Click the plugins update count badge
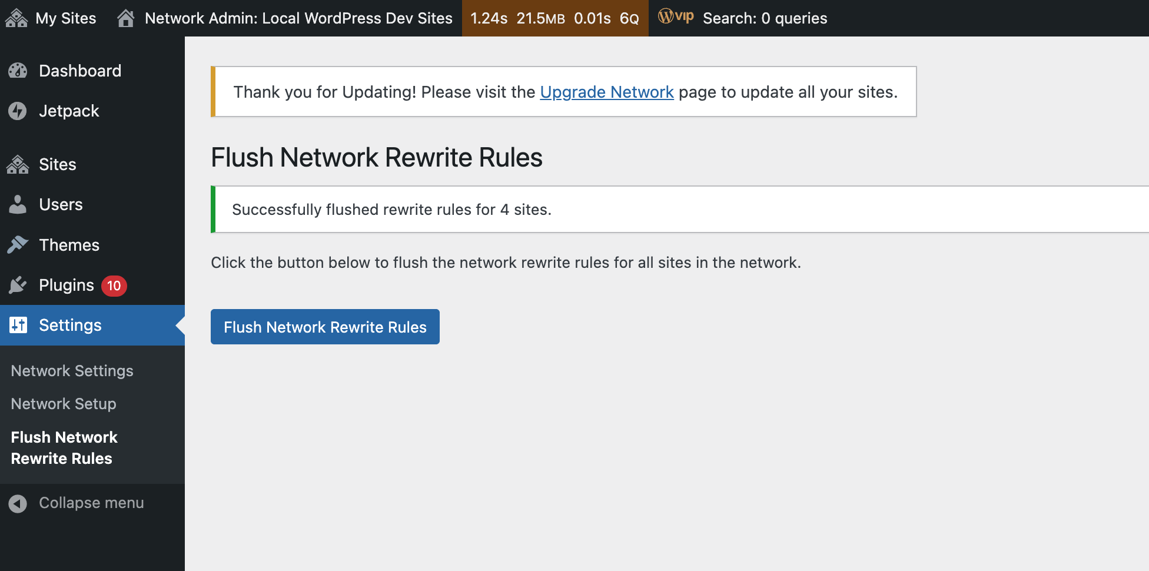The image size is (1149, 571). pyautogui.click(x=114, y=285)
